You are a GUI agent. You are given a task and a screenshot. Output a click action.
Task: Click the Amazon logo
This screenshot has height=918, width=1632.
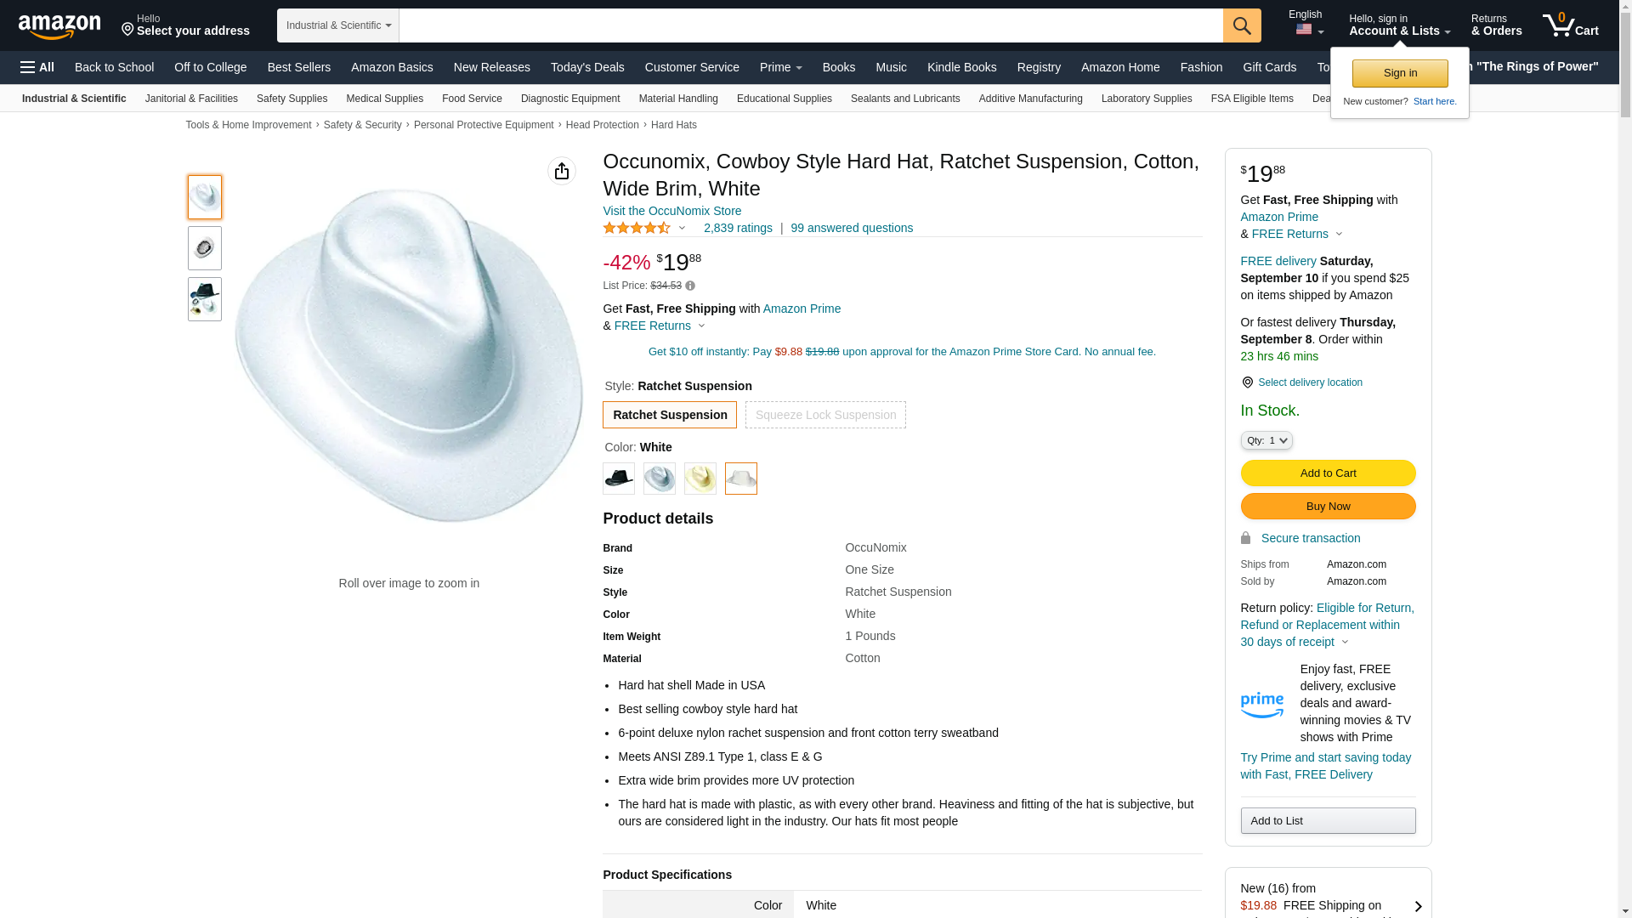[x=59, y=26]
